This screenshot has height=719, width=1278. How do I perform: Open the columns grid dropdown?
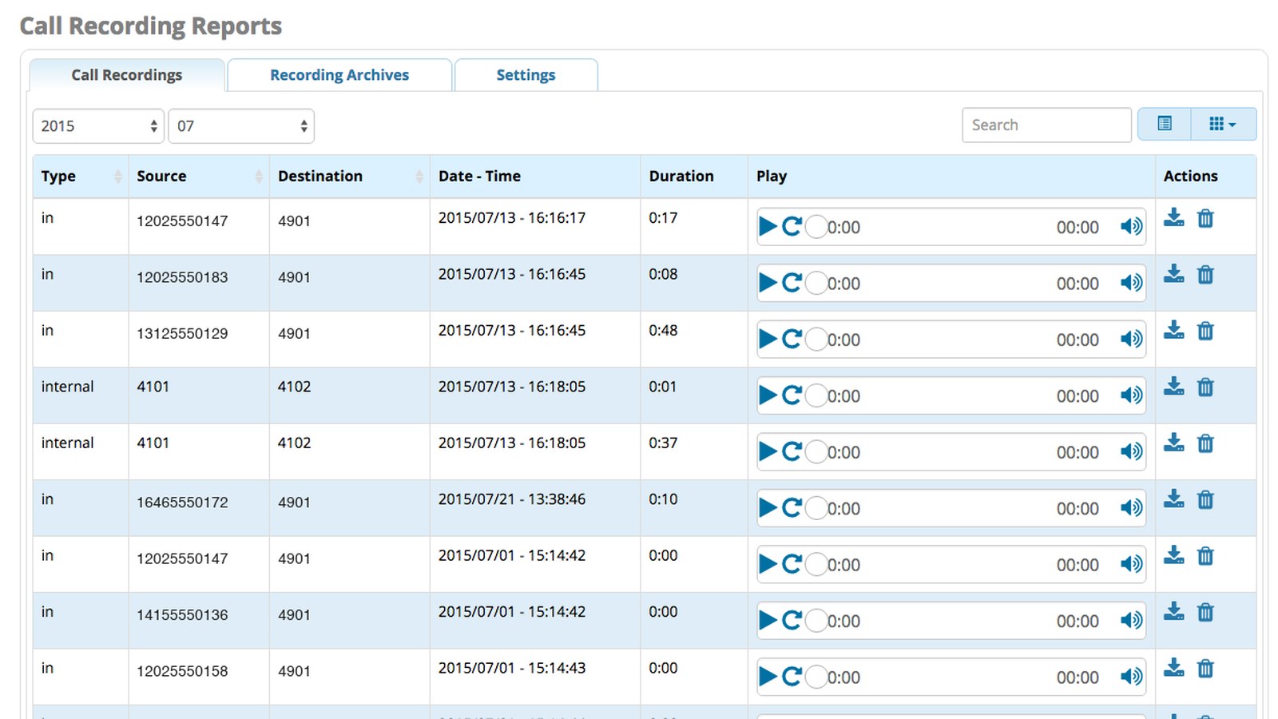point(1223,124)
